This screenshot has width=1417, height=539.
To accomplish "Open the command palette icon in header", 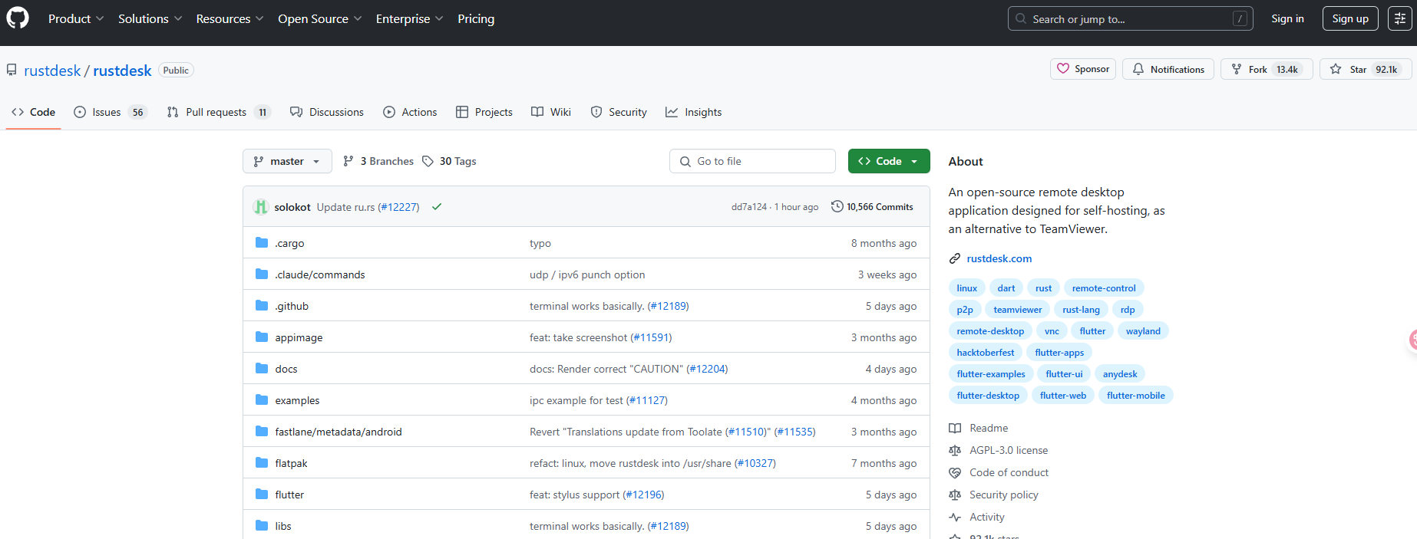I will [1399, 19].
